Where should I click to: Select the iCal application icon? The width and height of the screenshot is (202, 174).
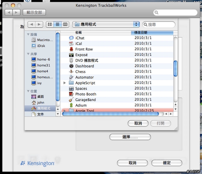(71, 43)
